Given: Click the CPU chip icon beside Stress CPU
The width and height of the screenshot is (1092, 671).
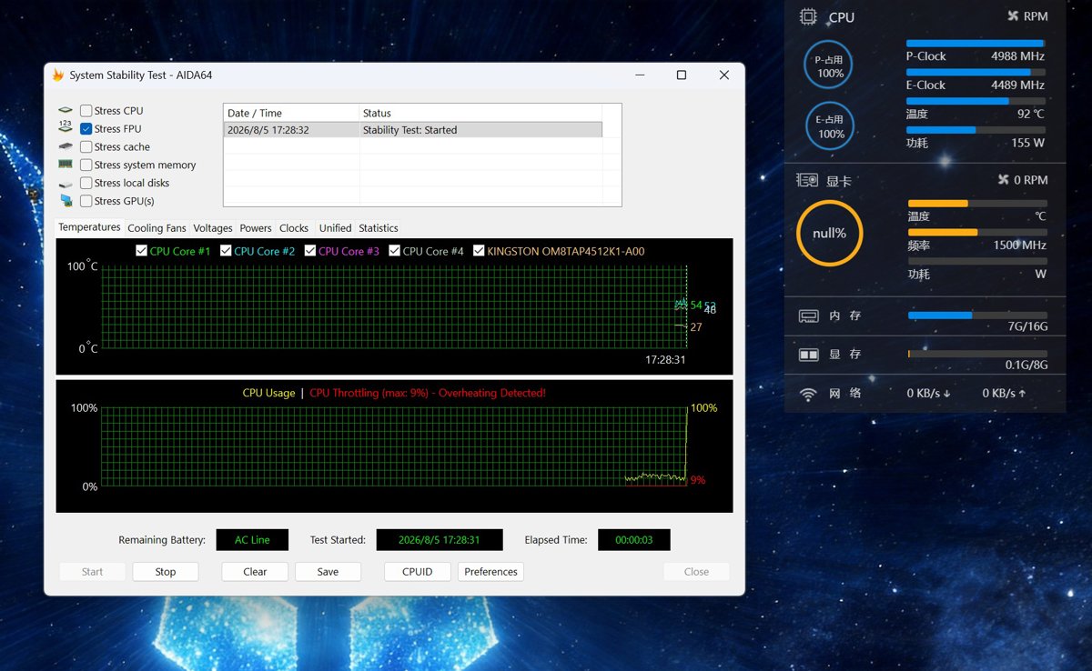Looking at the screenshot, I should [x=66, y=111].
